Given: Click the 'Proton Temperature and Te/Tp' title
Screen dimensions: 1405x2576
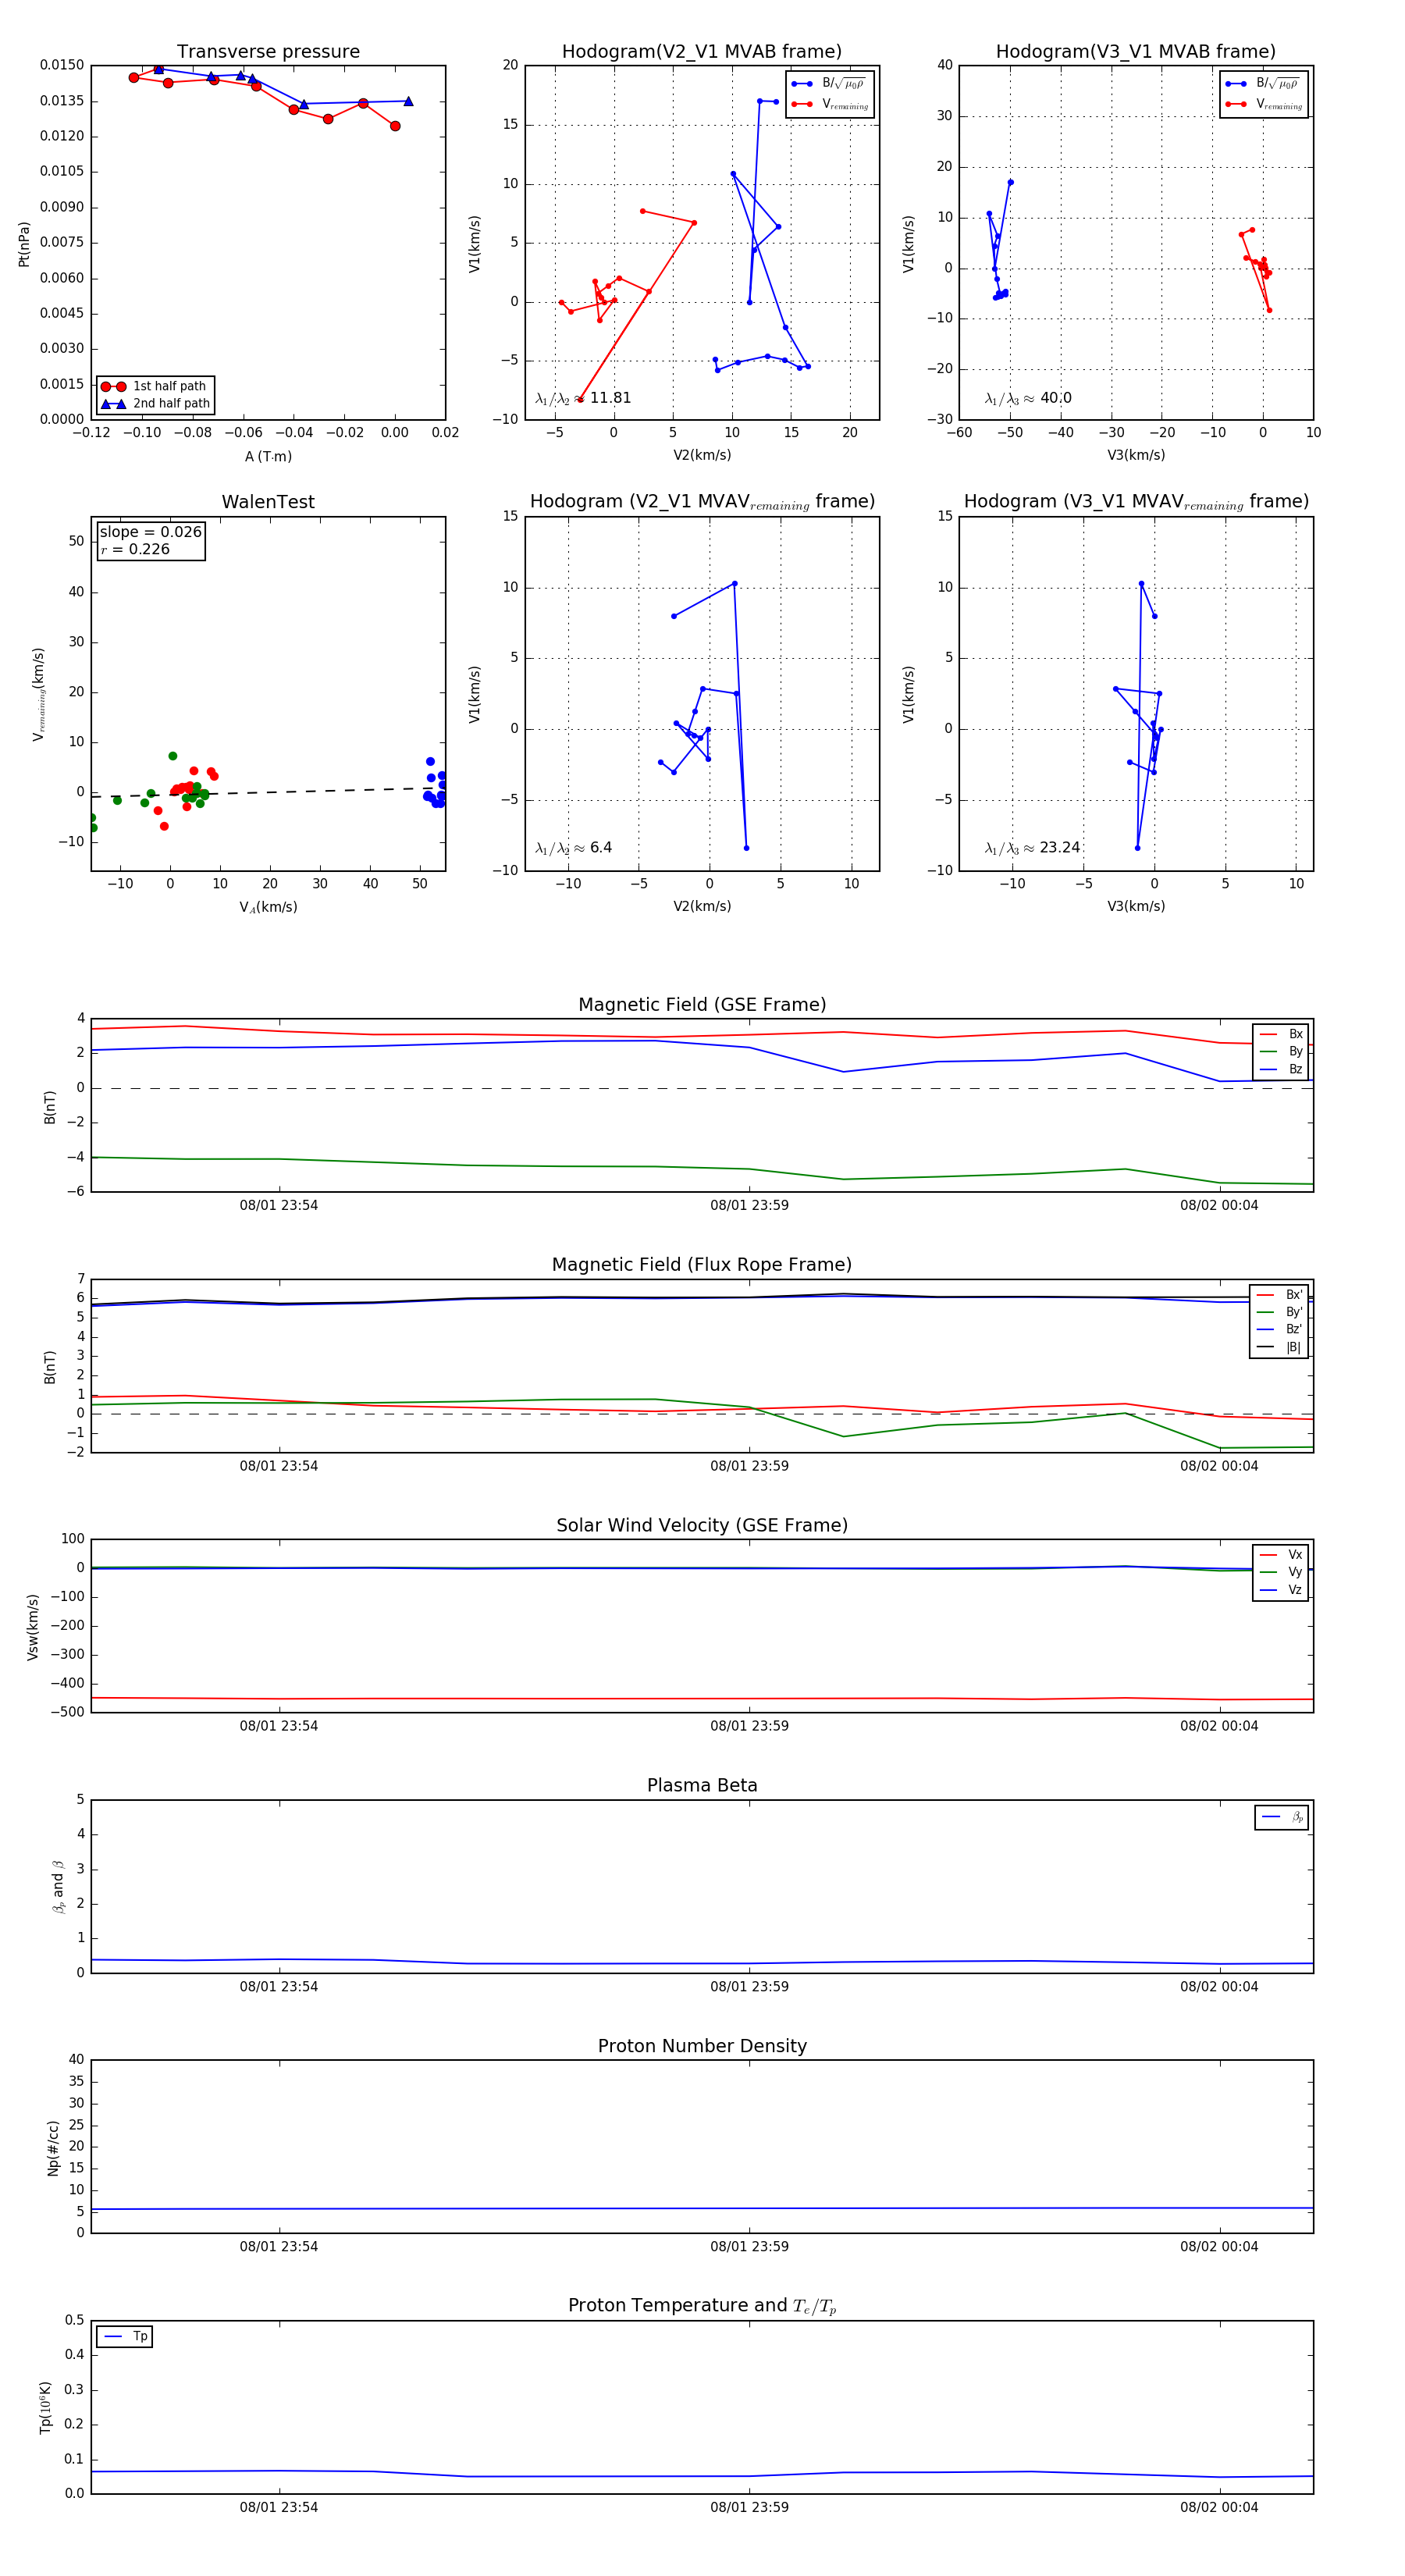Looking at the screenshot, I should click(x=702, y=2306).
